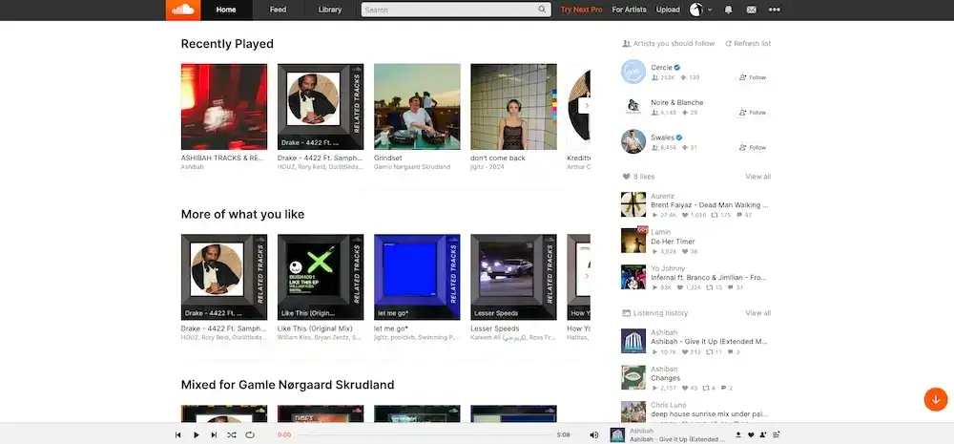
Task: Click the magnifier search icon
Action: coord(542,10)
